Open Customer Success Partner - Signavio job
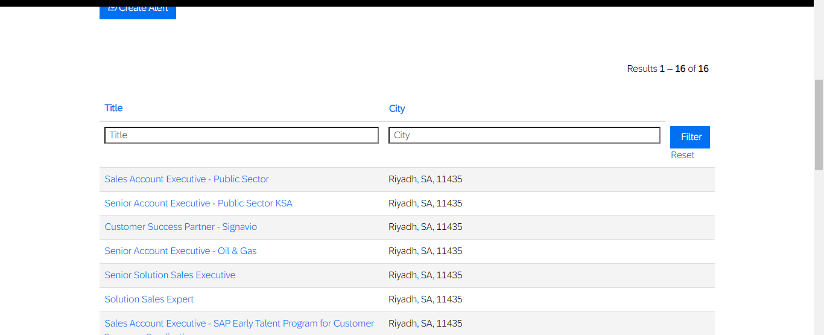This screenshot has width=824, height=335. point(181,227)
